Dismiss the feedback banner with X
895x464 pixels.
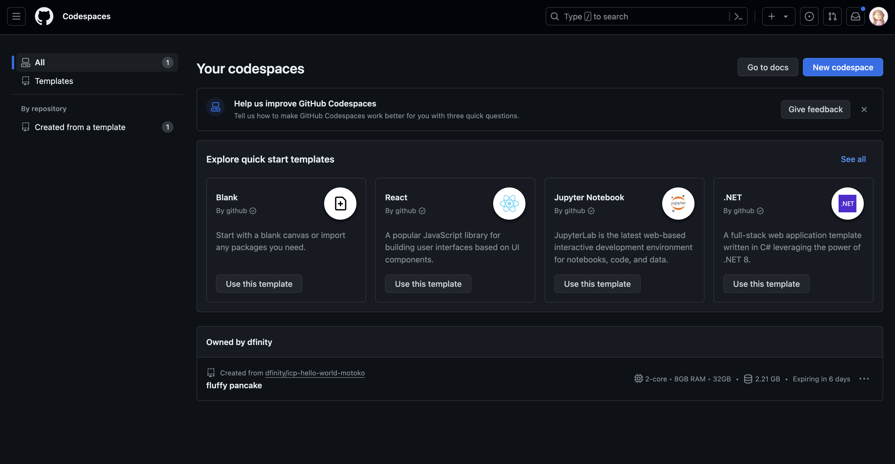(864, 109)
